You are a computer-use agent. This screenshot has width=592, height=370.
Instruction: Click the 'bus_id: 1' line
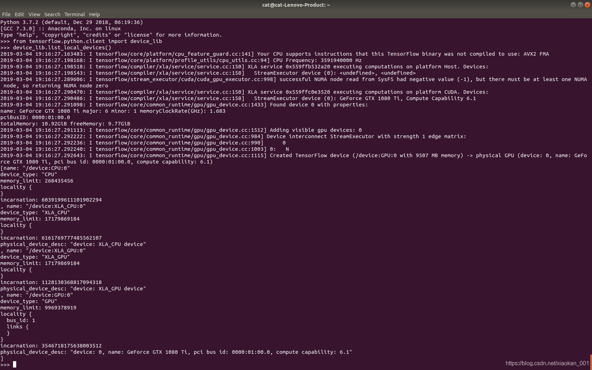[x=21, y=320]
